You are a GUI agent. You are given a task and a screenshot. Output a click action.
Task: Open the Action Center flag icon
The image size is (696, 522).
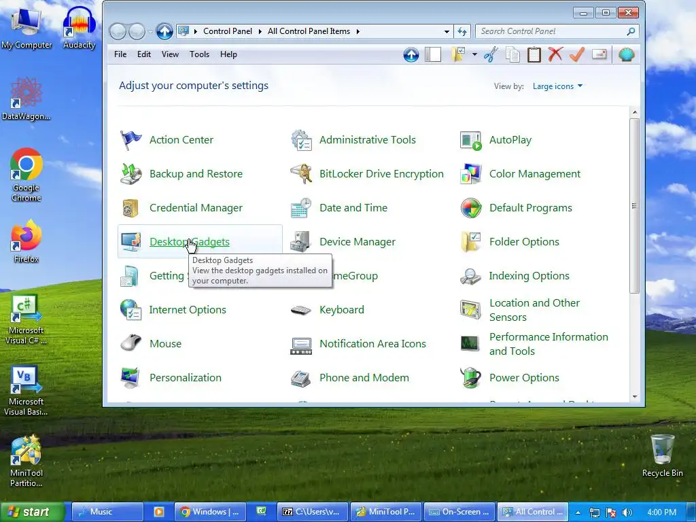(131, 140)
